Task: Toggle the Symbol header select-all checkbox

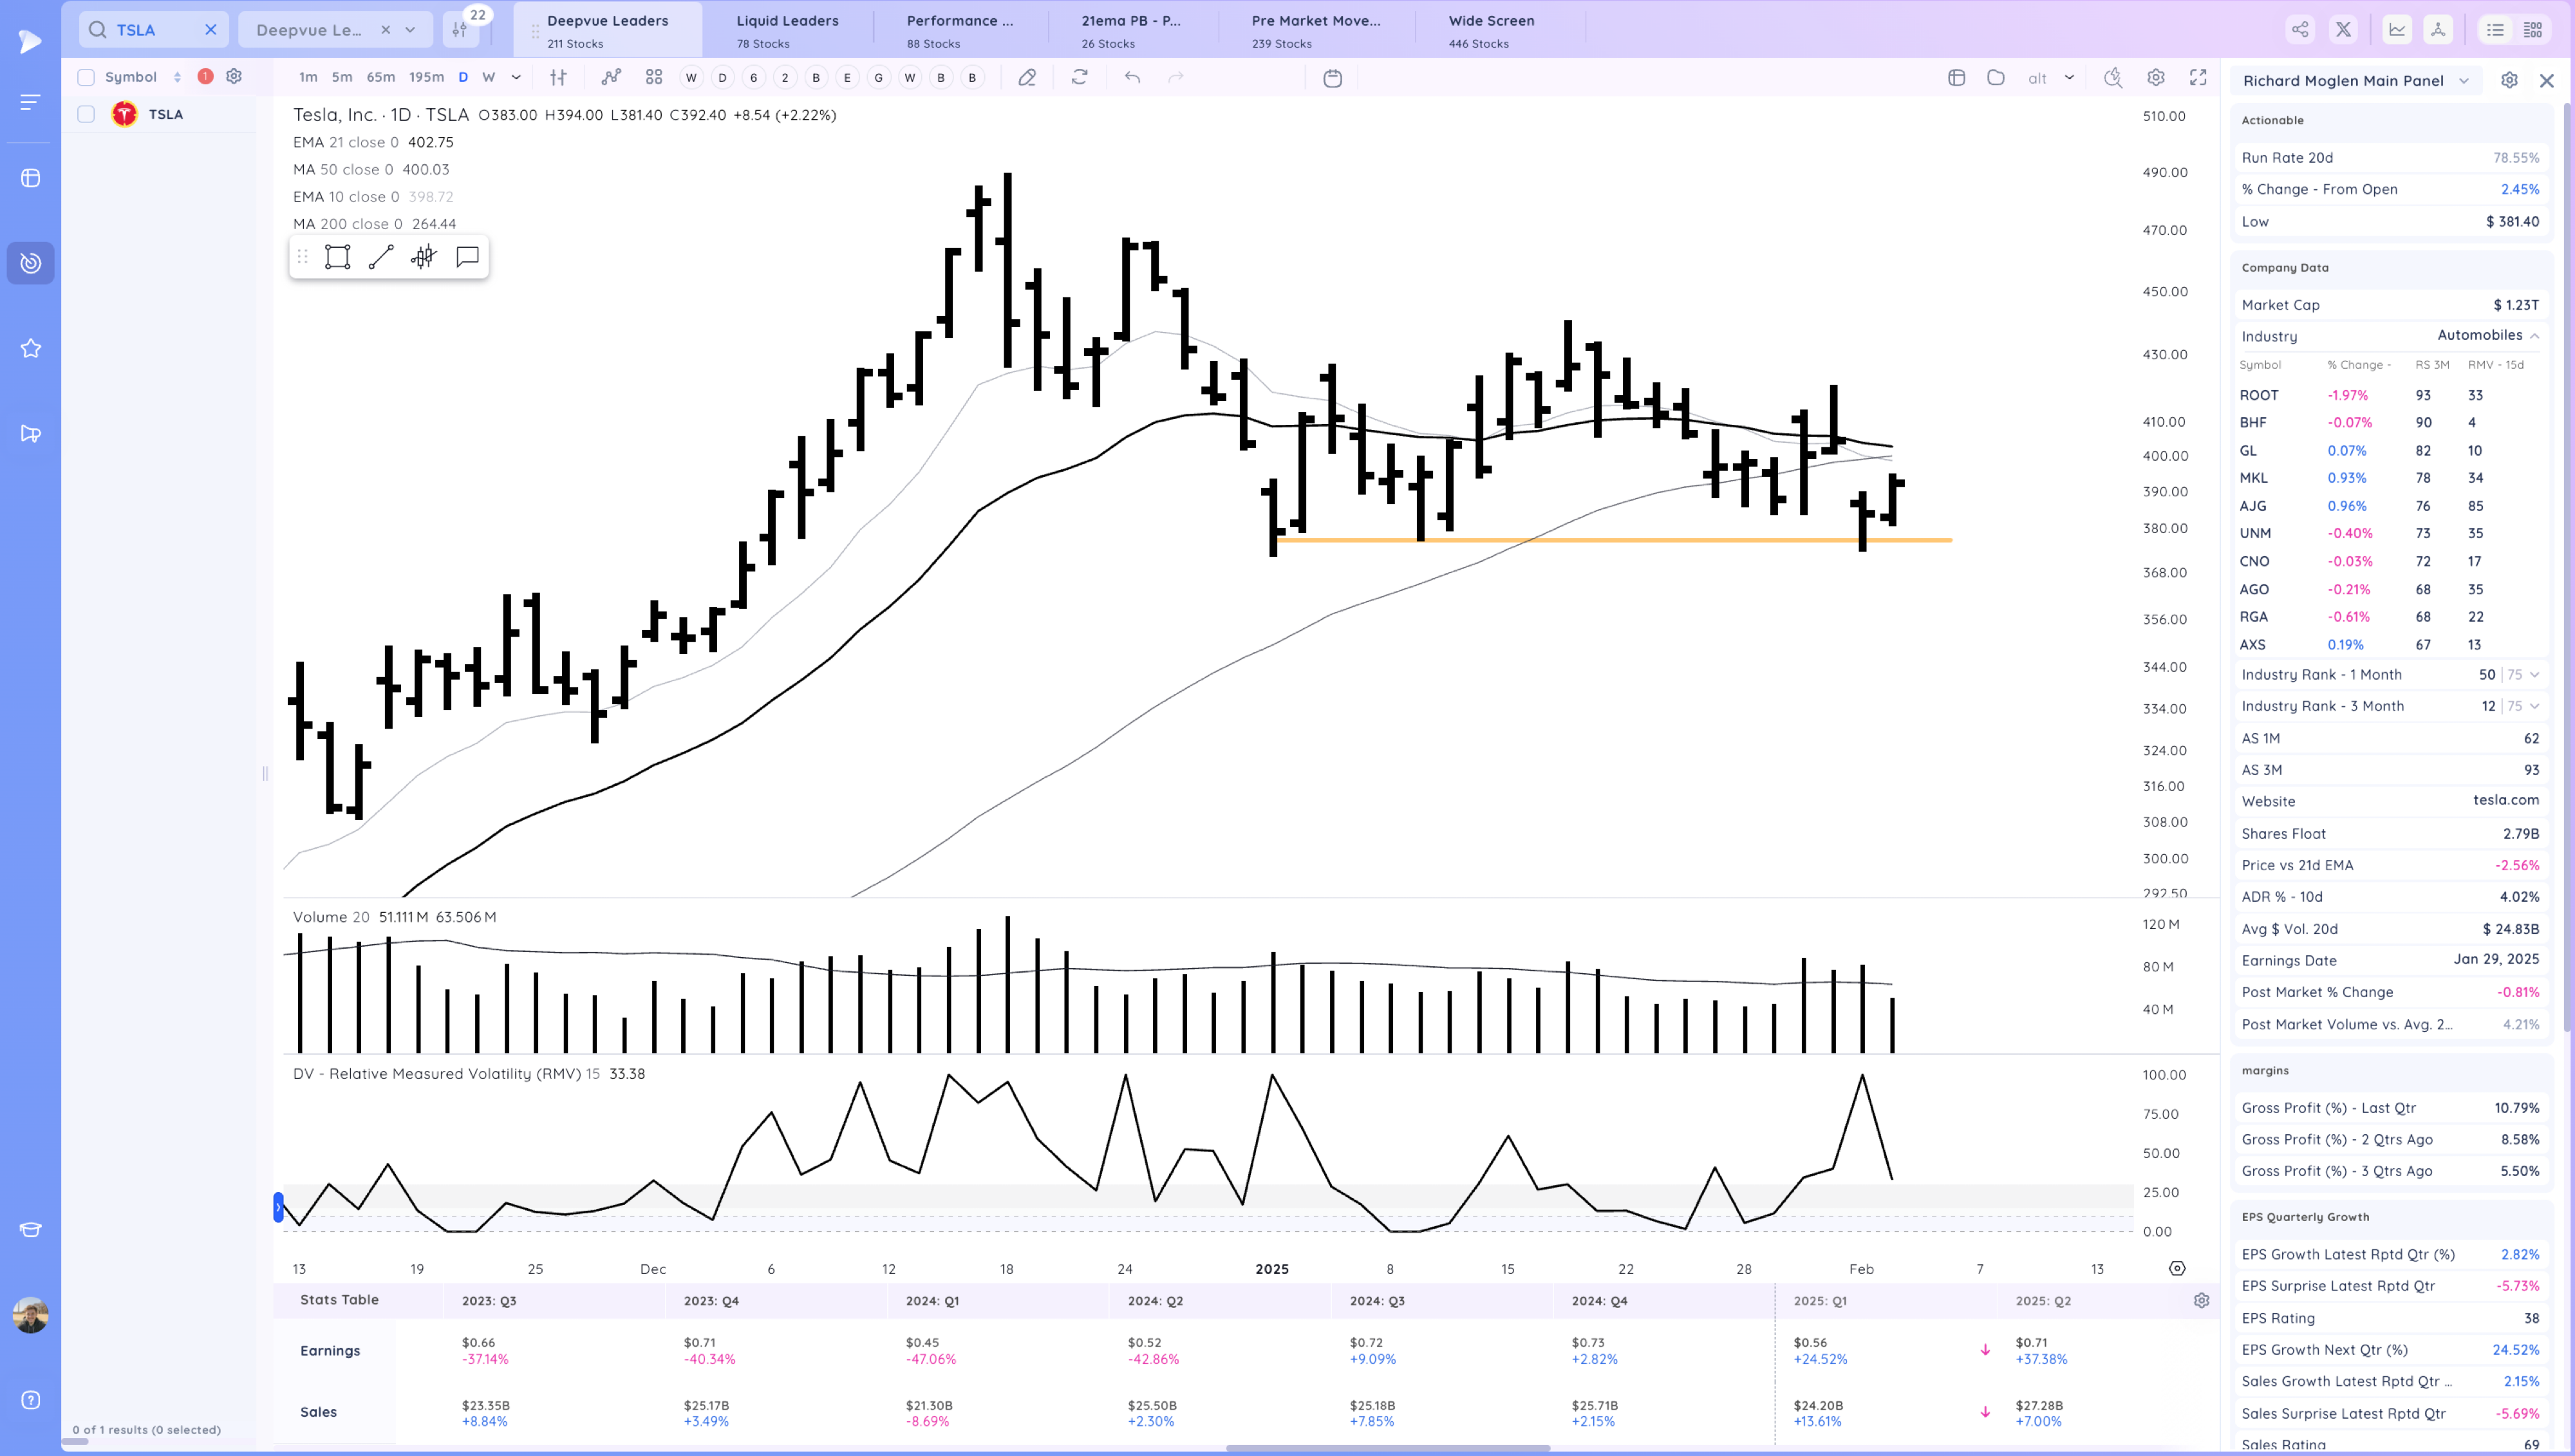Action: pos(86,77)
